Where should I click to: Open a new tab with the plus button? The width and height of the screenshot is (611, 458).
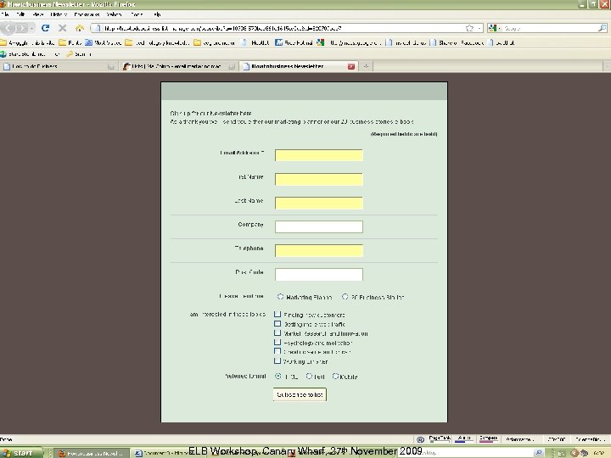(x=366, y=66)
